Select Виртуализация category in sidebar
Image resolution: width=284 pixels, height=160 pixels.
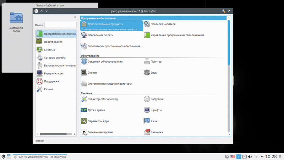56,74
